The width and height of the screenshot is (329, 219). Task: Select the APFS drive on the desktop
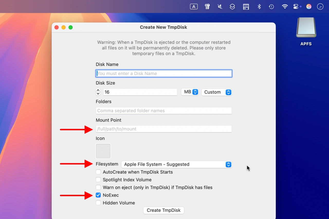pyautogui.click(x=306, y=28)
